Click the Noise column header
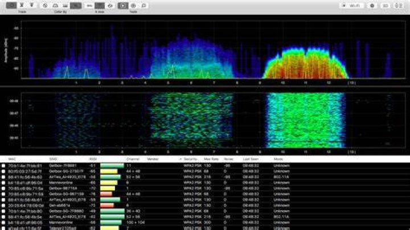 click(228, 159)
